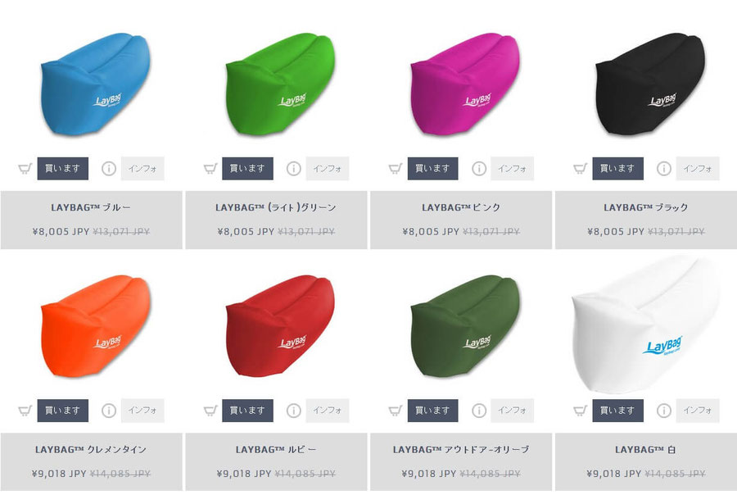Click the info circle icon under ruby Laybag
Screen dimensions: 737x495
pyautogui.click(x=294, y=411)
